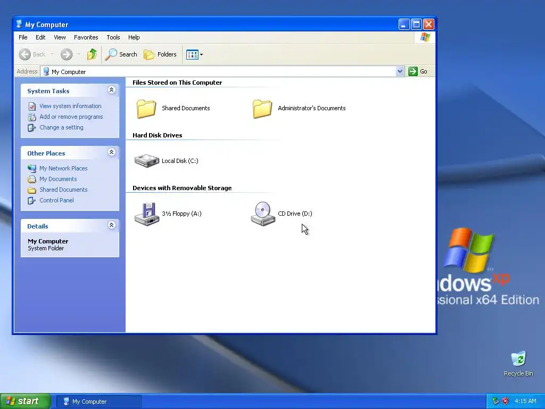Collapse the System Tasks panel
Viewport: 545px width, 409px height.
[112, 90]
